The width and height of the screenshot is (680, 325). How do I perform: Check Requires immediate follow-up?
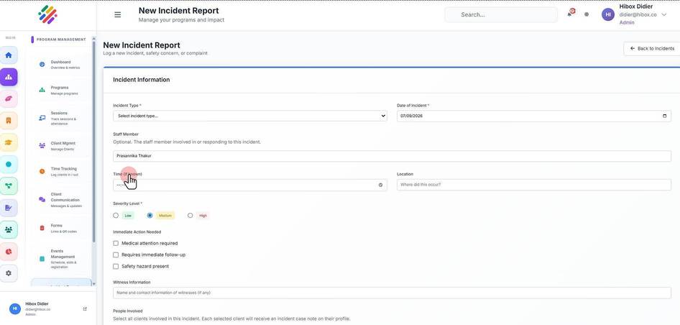(116, 255)
